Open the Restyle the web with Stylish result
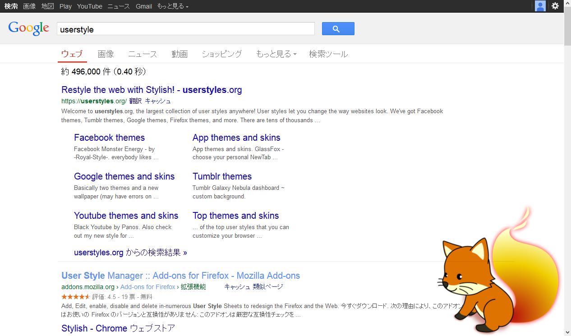571x336 pixels. (152, 90)
